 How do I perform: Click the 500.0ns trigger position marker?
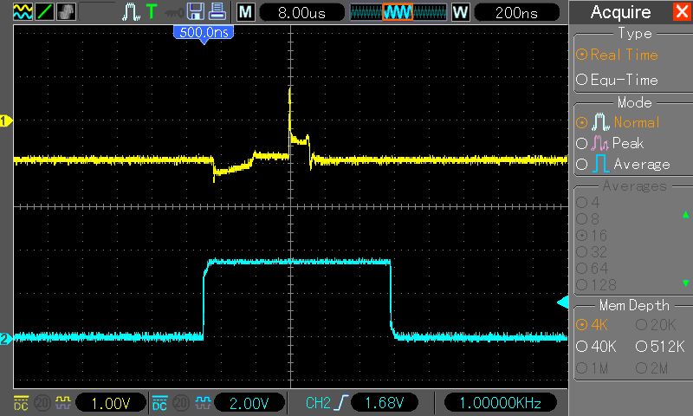click(x=204, y=32)
